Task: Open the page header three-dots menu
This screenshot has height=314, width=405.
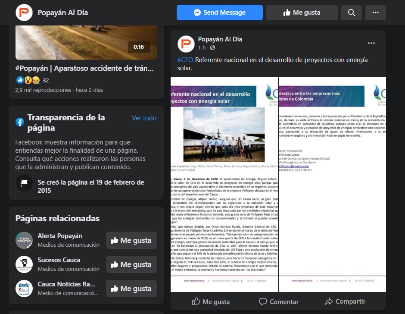Action: (376, 13)
